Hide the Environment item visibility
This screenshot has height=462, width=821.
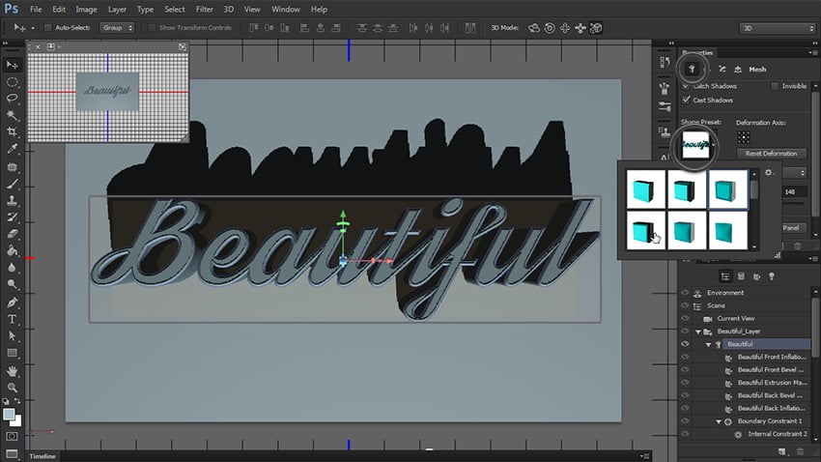(x=685, y=293)
